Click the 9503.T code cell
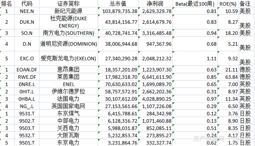 [x=27, y=128]
